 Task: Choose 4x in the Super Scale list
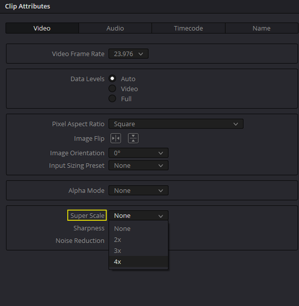coord(138,262)
